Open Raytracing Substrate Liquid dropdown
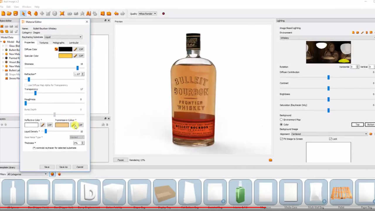375x211 pixels. [63, 37]
